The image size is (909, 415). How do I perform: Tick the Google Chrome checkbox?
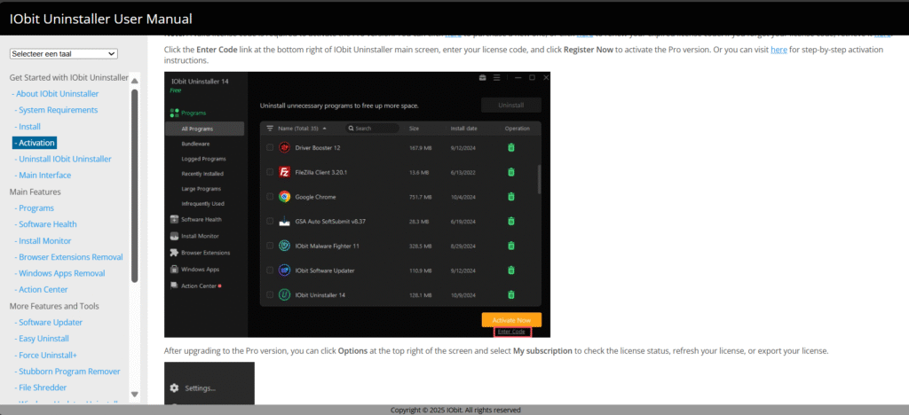coord(270,197)
